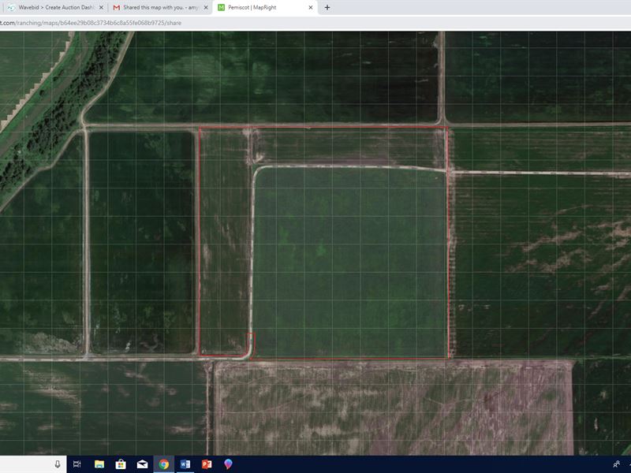This screenshot has height=473, width=631.
Task: Click inside the red parcel boundary on the map
Action: (339, 236)
